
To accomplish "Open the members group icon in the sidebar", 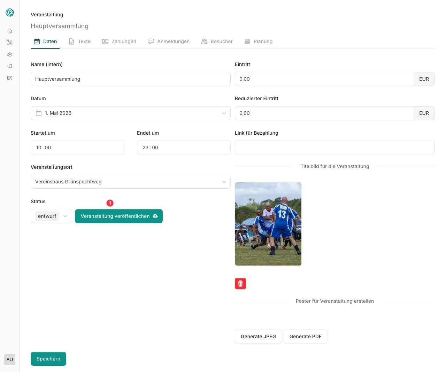I will pos(10,54).
